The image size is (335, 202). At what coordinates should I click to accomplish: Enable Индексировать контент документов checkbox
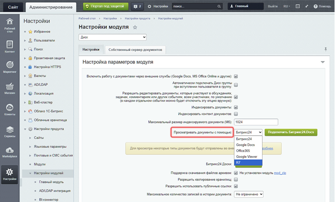pyautogui.click(x=236, y=114)
